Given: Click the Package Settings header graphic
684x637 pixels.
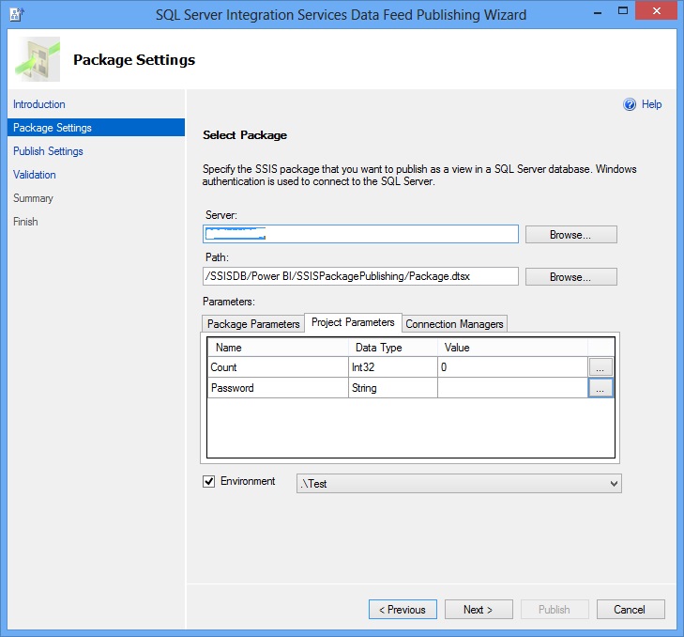Looking at the screenshot, I should pos(38,59).
